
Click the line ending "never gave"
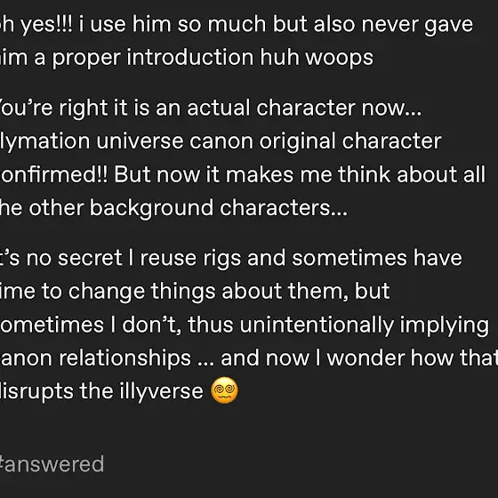click(237, 25)
